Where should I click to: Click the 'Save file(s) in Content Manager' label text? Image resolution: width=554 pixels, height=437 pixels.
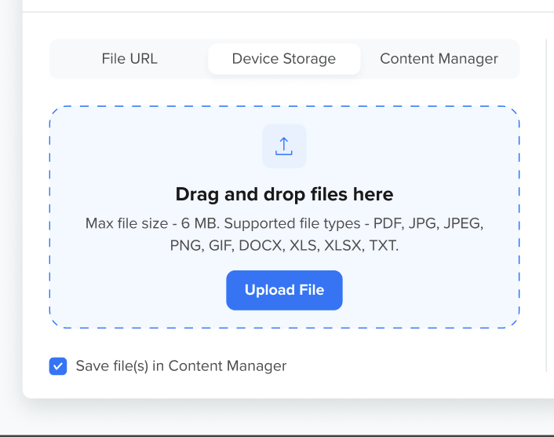coord(180,366)
